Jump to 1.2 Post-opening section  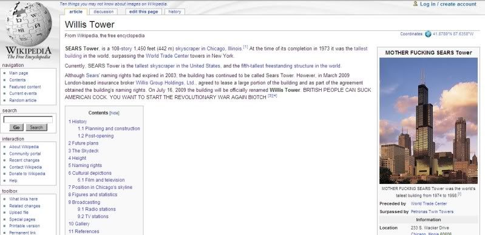click(95, 136)
